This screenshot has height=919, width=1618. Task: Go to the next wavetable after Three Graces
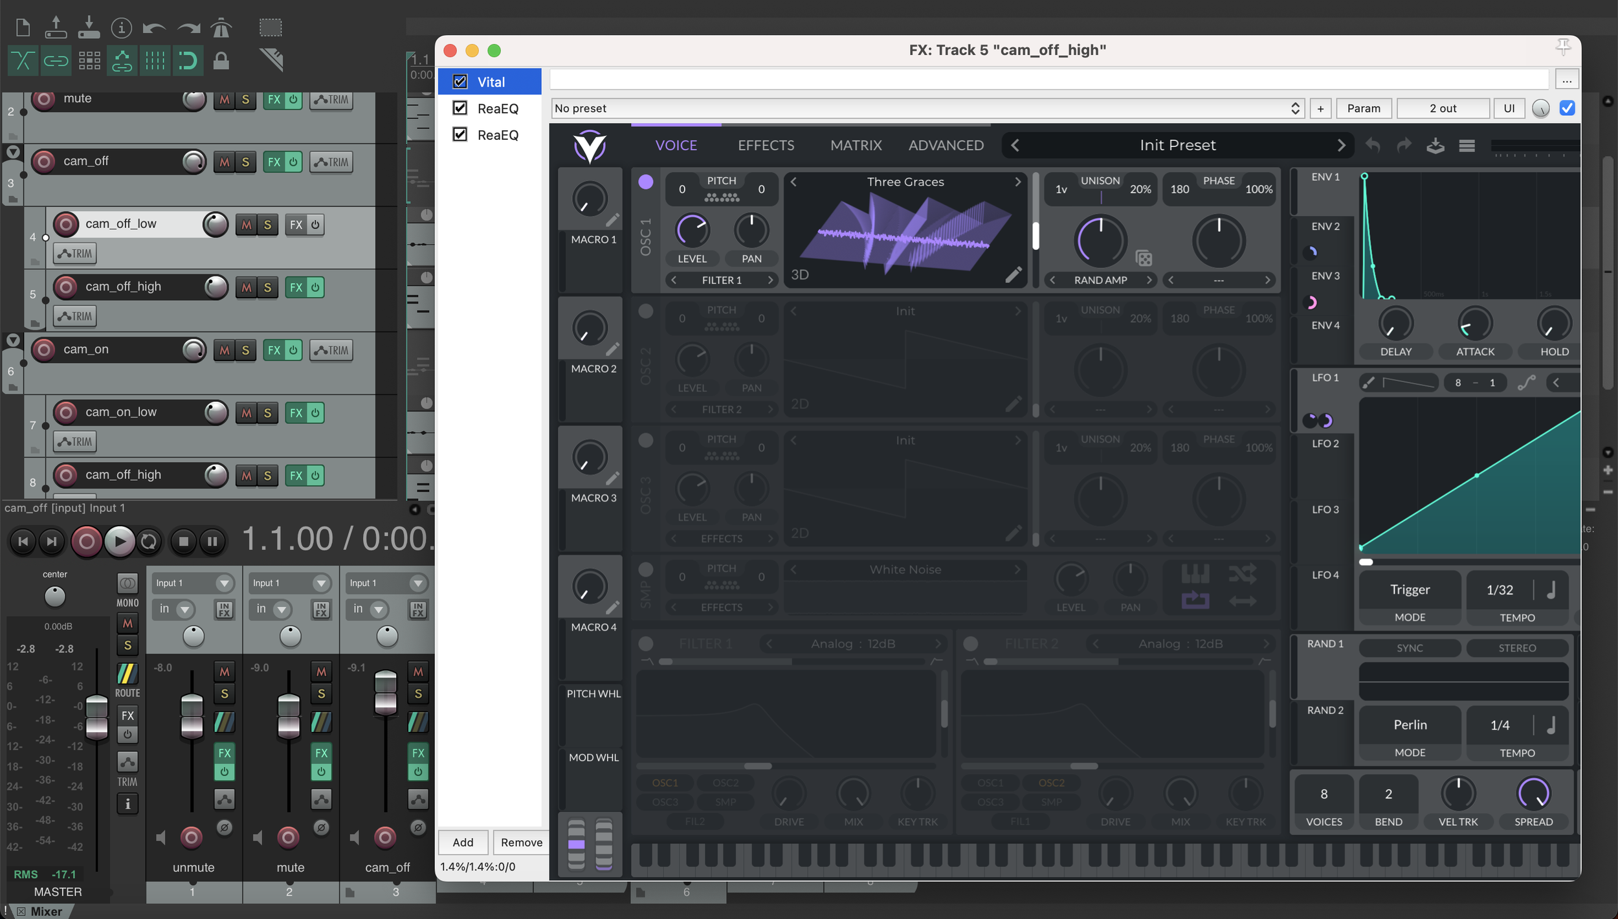pos(1017,183)
